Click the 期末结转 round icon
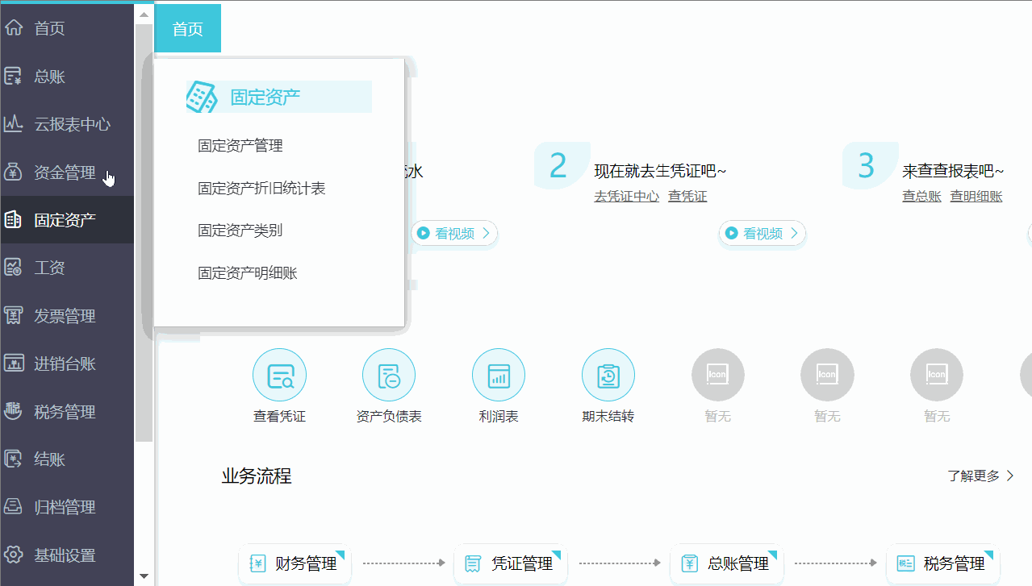The height and width of the screenshot is (586, 1032). [608, 375]
